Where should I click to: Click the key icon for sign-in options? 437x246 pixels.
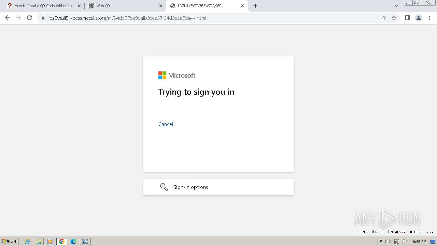tap(164, 187)
